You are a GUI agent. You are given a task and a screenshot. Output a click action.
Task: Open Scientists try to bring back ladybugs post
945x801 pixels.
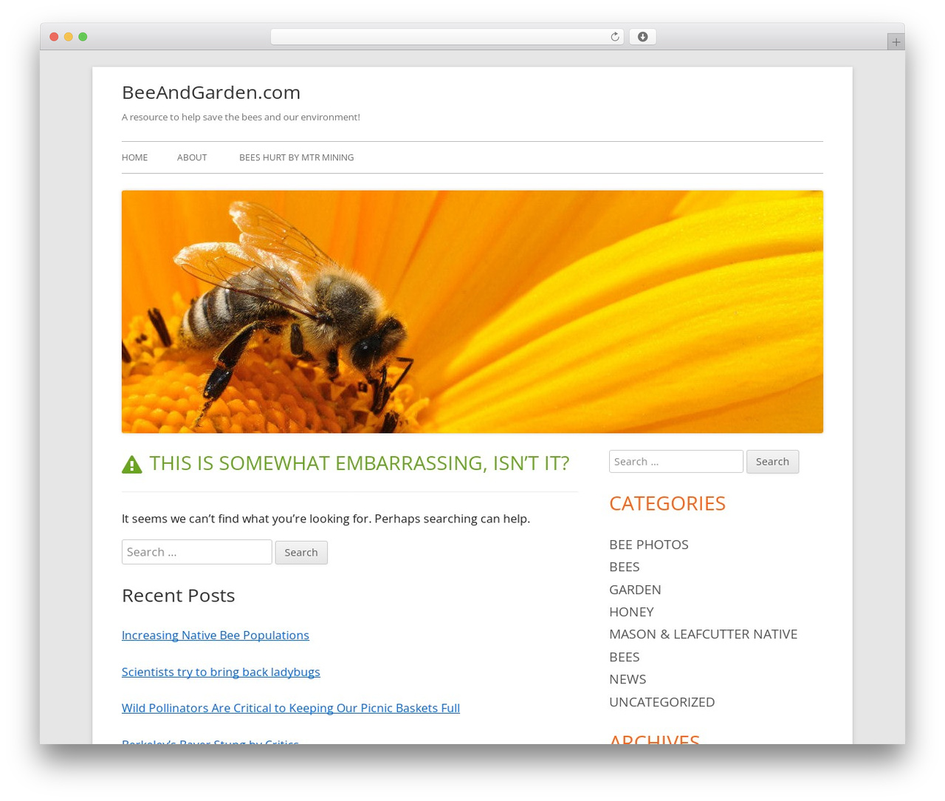pyautogui.click(x=221, y=672)
